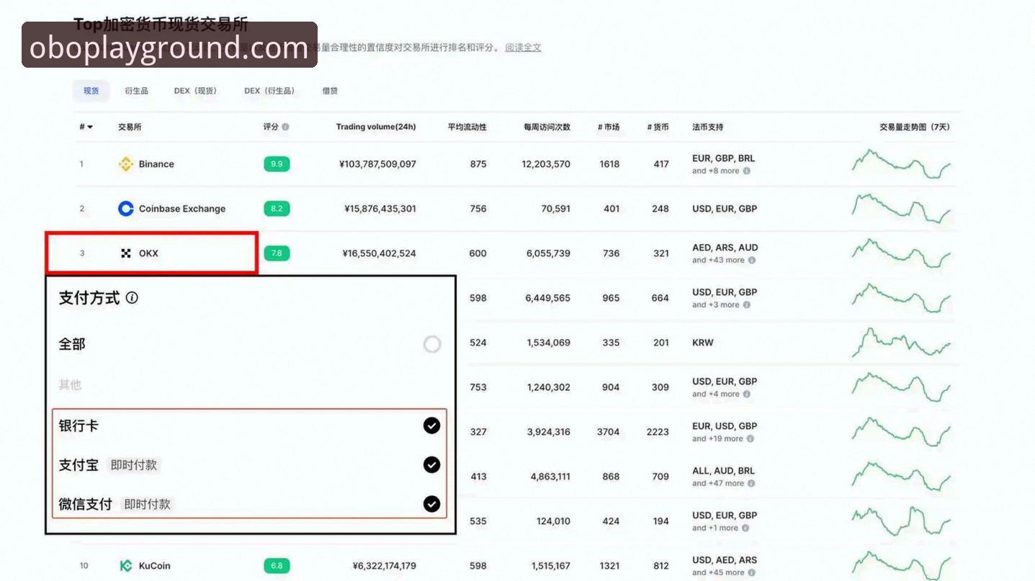Click Binance's 9.9 score badge
1035x581 pixels.
pos(277,164)
